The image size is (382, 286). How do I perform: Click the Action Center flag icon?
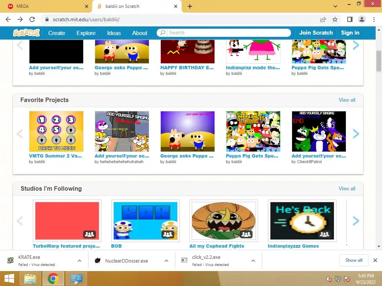tap(347, 279)
